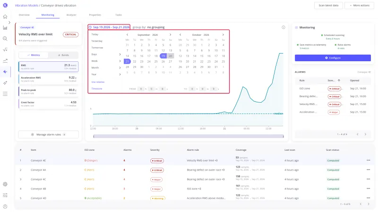Open the square-root formula sidebar icon
Viewport: 378px width, 212px height.
(5, 49)
